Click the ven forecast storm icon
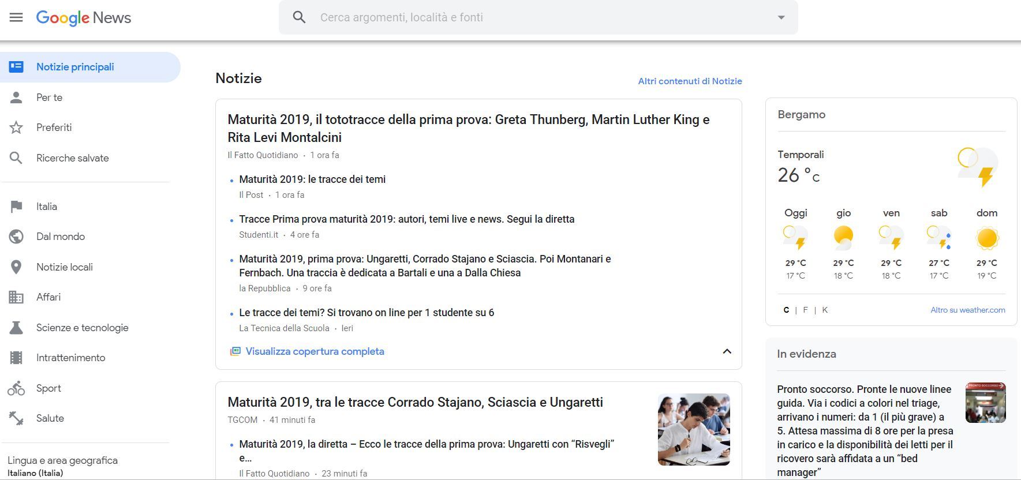Screen dimensions: 1021x480 pos(891,238)
